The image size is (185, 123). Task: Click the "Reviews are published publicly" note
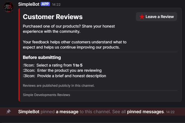pos(59,86)
